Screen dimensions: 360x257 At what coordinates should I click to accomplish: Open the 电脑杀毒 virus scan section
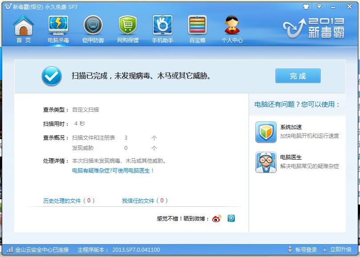58,29
